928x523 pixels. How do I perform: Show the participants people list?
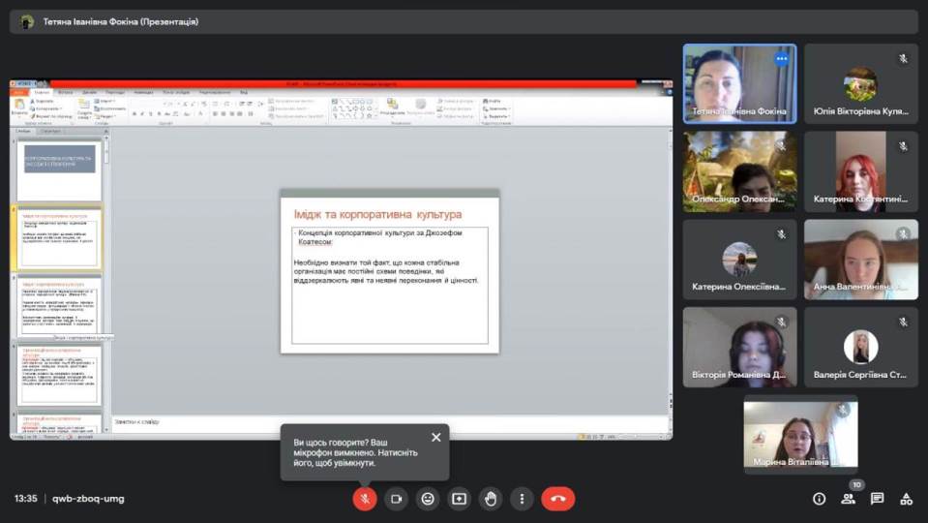tap(848, 499)
